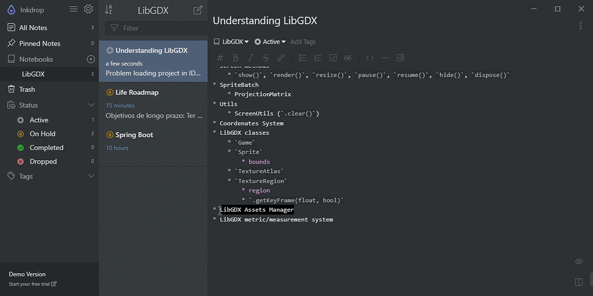Open the note's more-options menu
The image size is (593, 296).
click(x=580, y=25)
